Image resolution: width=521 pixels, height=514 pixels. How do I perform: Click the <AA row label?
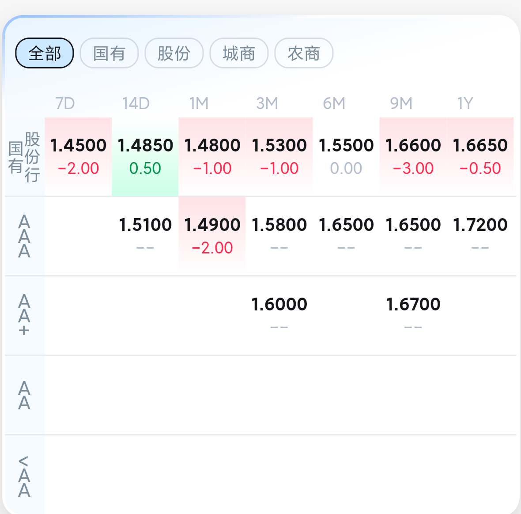(24, 476)
